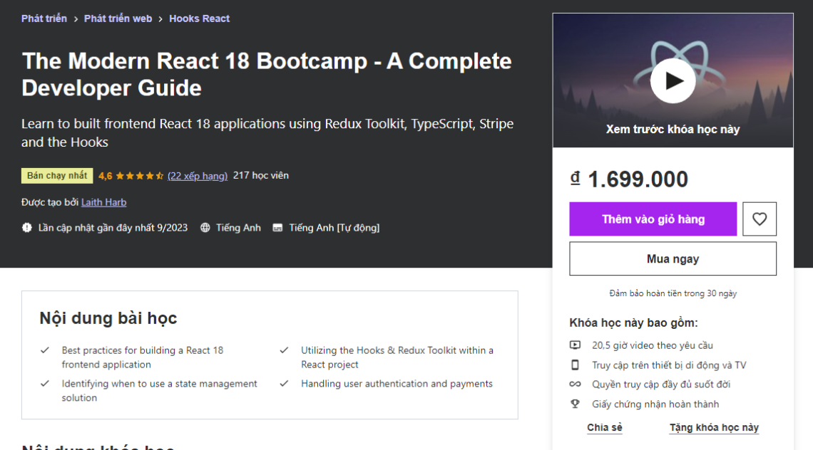Open the Phát triển breadcrumb
This screenshot has width=813, height=450.
44,19
